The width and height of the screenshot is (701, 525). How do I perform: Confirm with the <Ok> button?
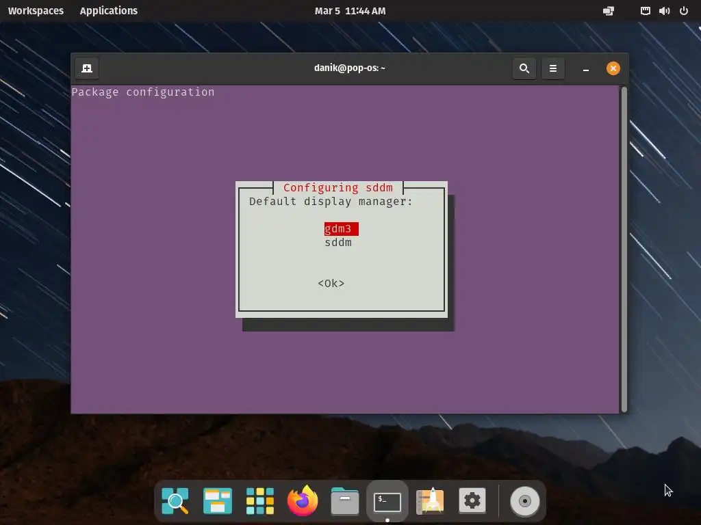331,284
